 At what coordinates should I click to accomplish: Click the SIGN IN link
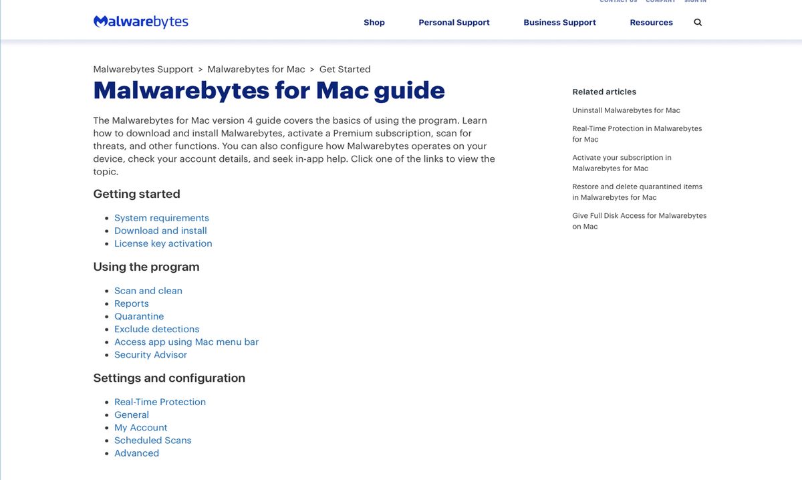(x=695, y=1)
